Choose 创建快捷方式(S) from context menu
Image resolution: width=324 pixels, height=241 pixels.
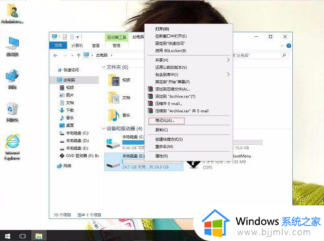169,140
